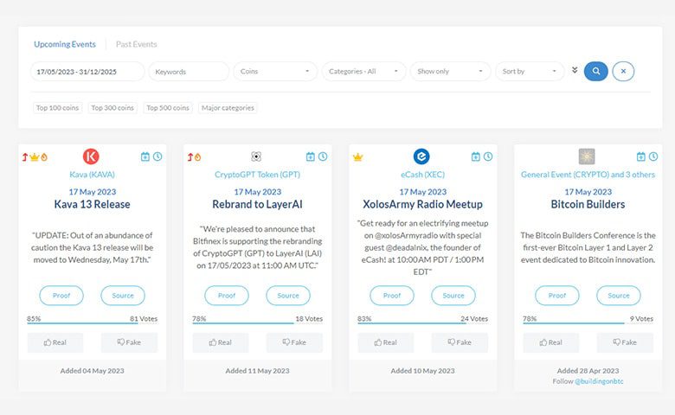Toggle the Major categories filter

click(x=228, y=107)
